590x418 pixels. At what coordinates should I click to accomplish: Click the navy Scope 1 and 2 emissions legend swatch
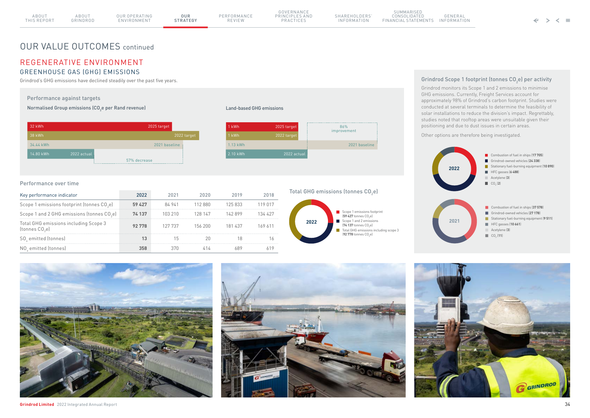pos(338,221)
